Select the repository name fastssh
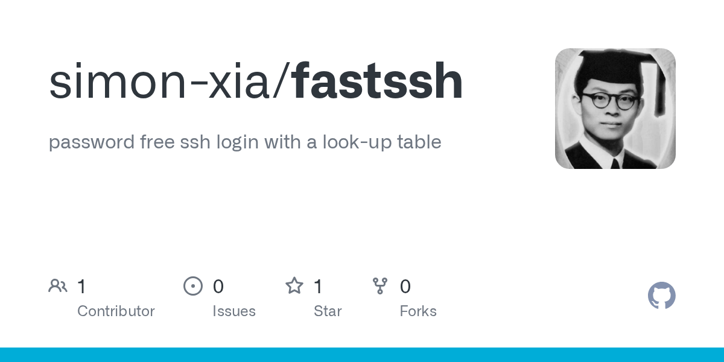724x362 pixels. [378, 81]
